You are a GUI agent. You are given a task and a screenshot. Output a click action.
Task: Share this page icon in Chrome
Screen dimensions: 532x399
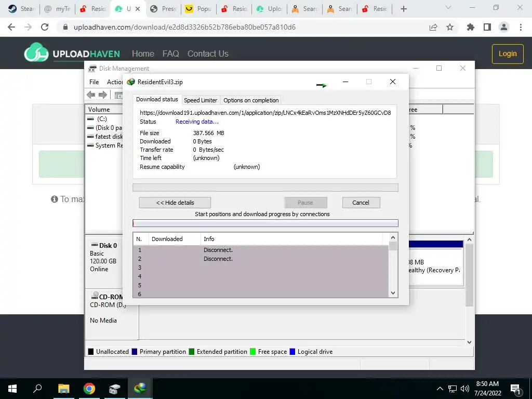[433, 27]
